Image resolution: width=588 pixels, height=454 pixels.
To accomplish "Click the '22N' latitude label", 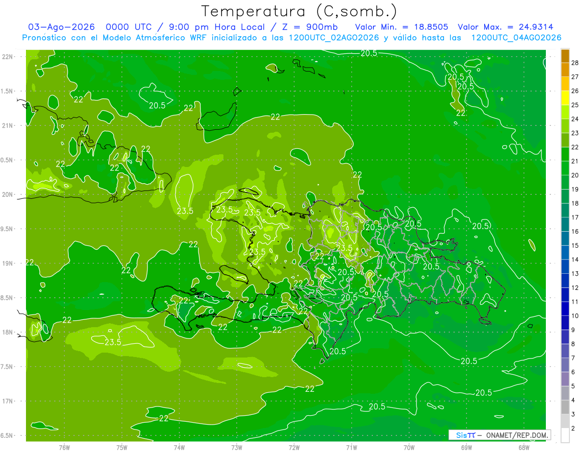I will pyautogui.click(x=8, y=57).
